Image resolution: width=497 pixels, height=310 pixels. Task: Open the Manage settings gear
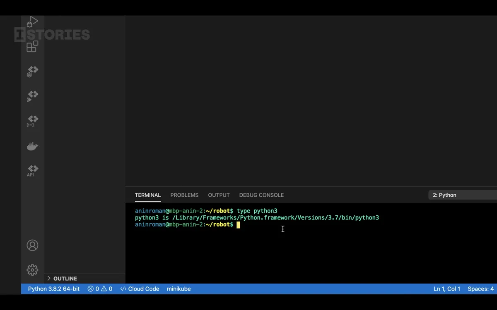tap(32, 269)
